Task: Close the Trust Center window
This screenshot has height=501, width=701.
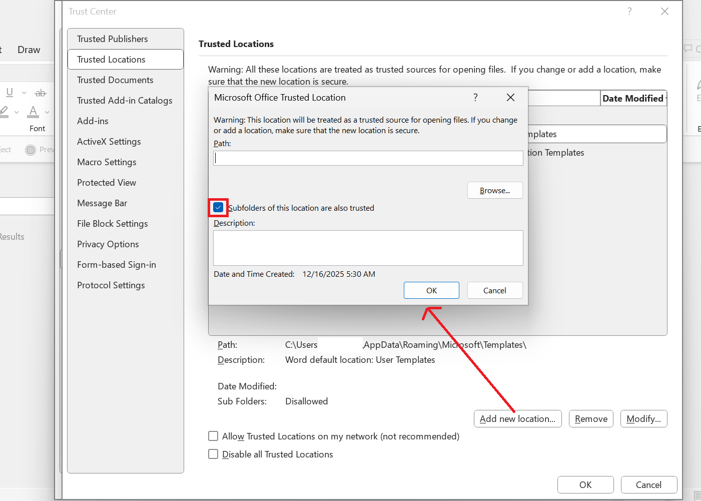Action: (664, 12)
